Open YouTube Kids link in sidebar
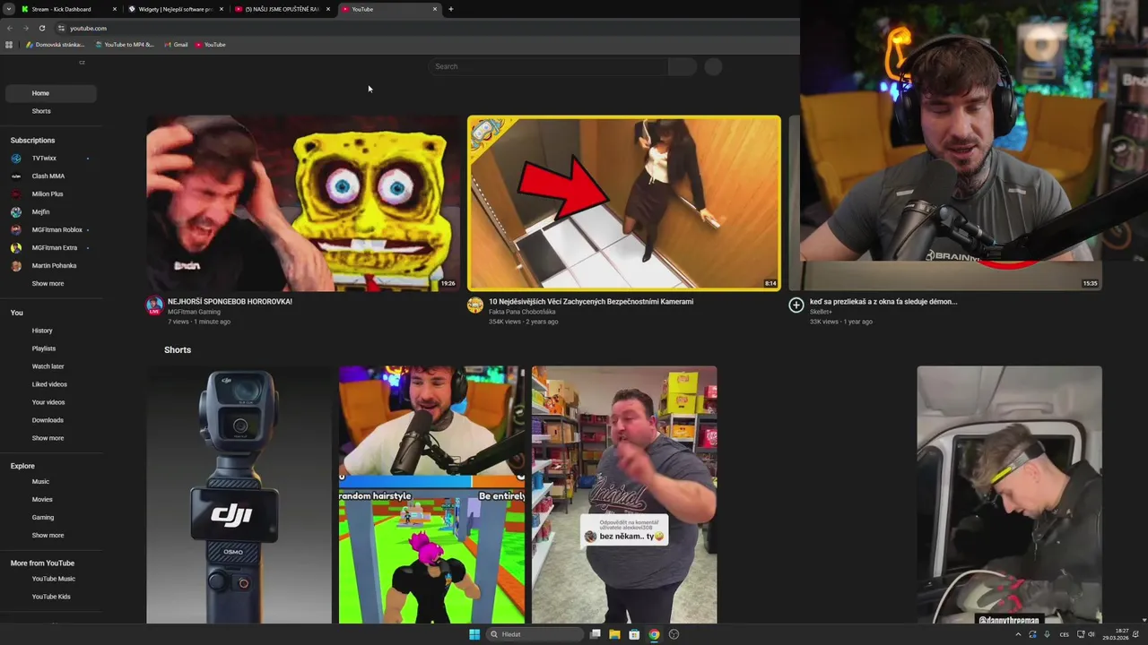Viewport: 1148px width, 645px height. [50, 597]
